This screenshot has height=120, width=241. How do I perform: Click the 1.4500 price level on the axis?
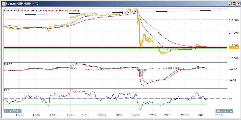pos(233,20)
